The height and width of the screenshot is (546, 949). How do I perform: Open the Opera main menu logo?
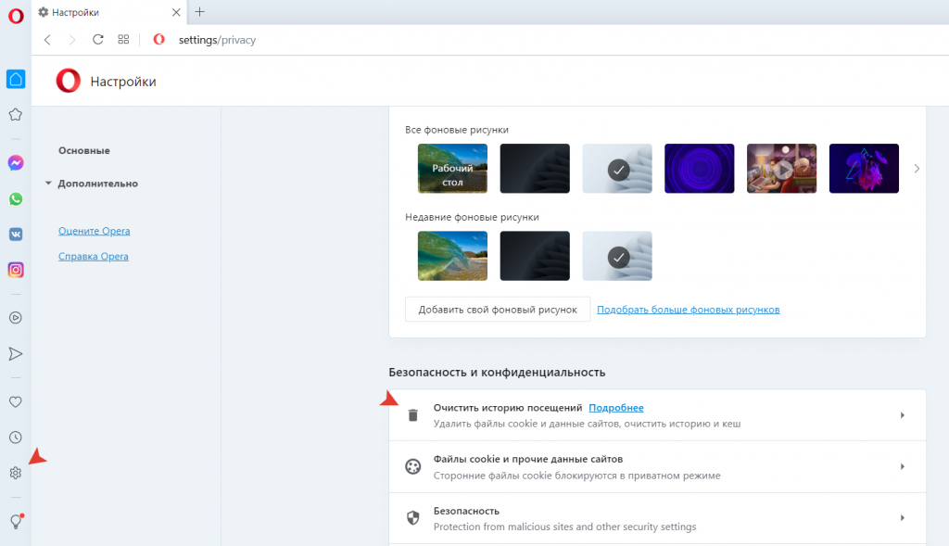[16, 16]
